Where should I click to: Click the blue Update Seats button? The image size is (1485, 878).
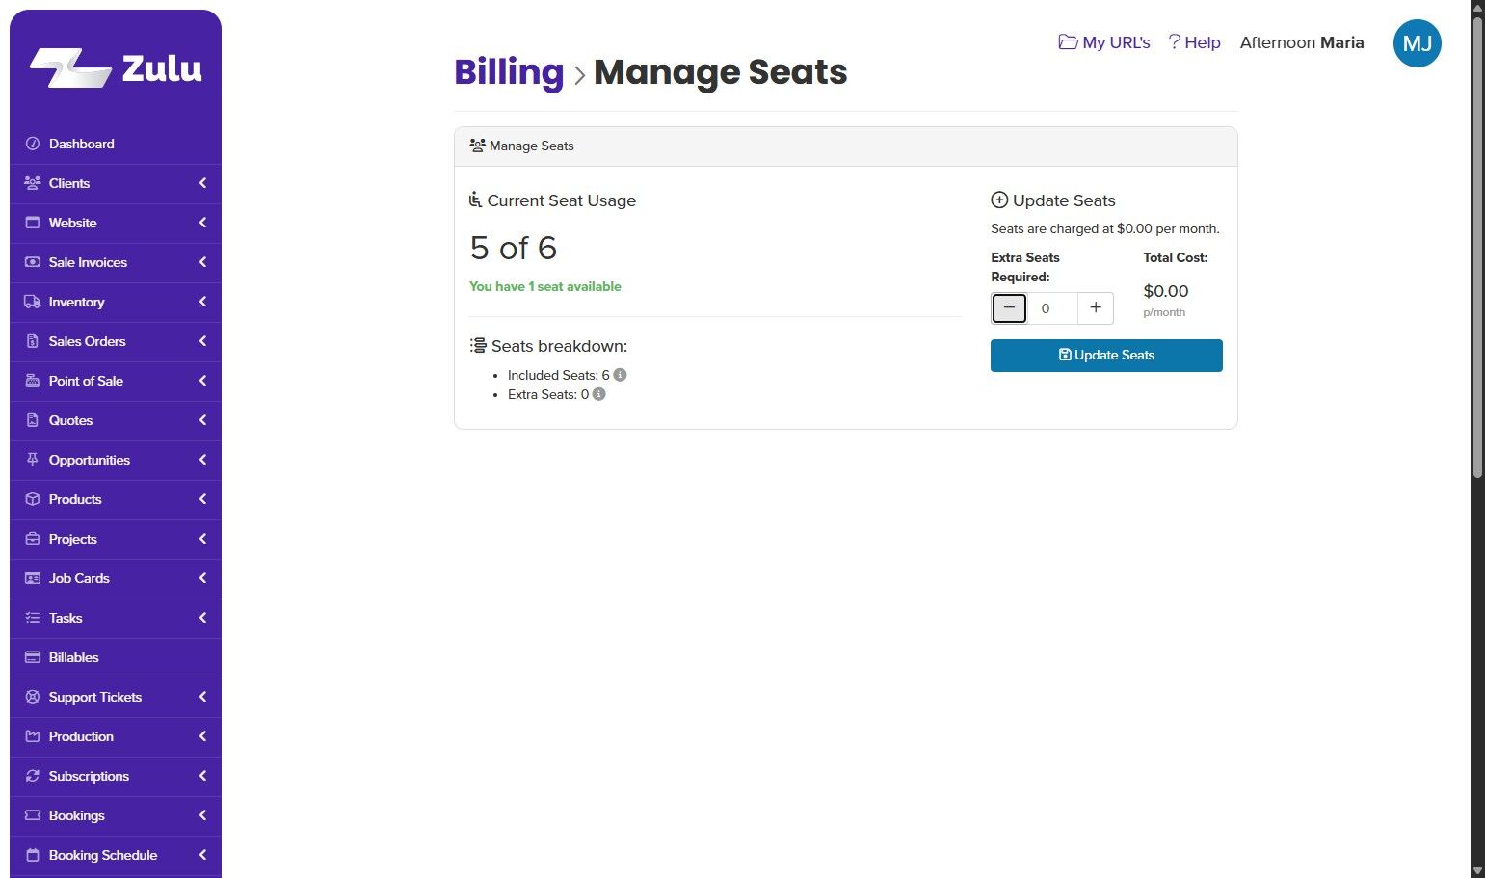pos(1106,355)
